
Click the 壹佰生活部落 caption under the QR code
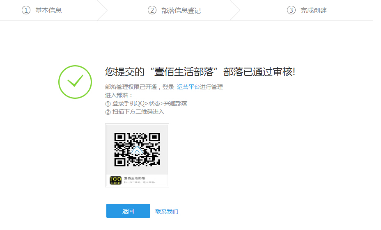(134, 178)
